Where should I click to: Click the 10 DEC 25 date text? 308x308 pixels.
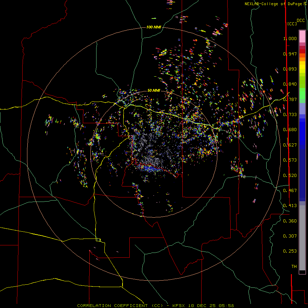pos(202,306)
